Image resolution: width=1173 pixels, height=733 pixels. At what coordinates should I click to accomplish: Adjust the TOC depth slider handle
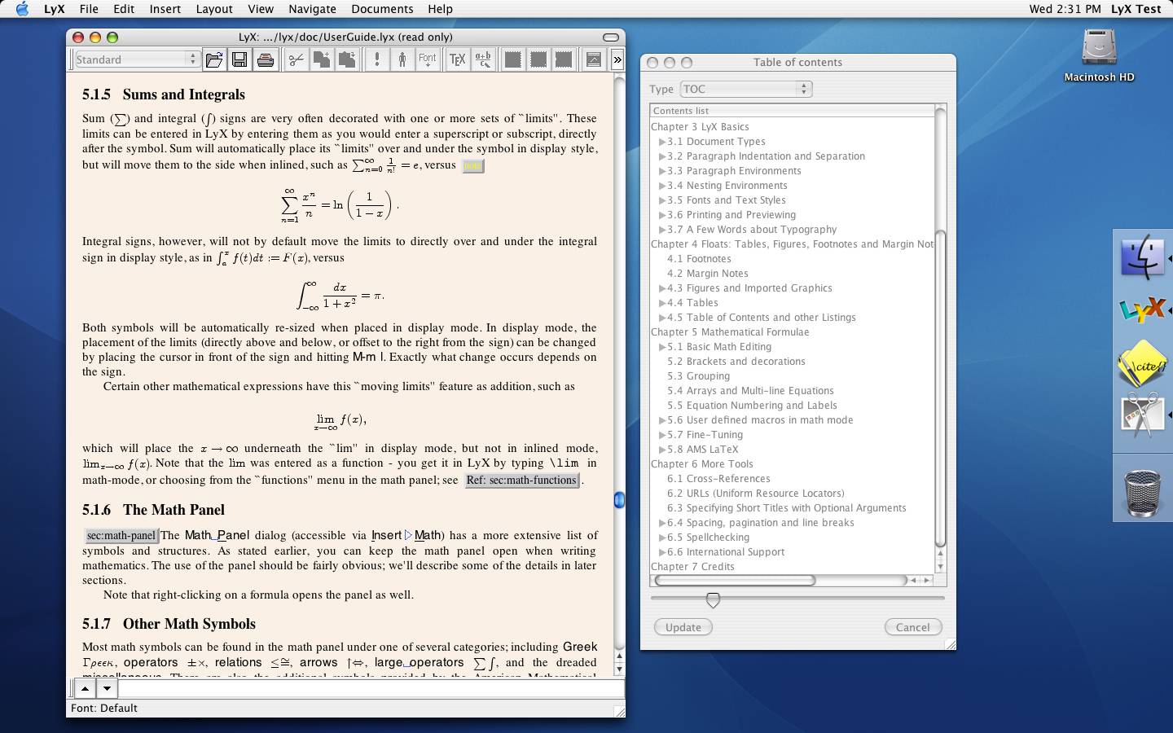pos(713,600)
